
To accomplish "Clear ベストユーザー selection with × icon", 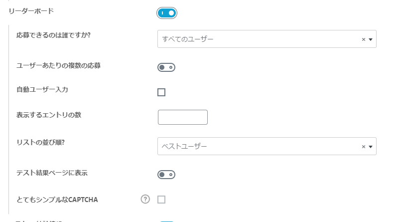I will pos(363,147).
